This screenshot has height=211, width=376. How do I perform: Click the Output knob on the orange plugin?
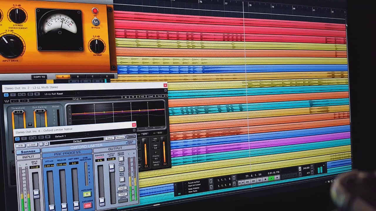coord(97,46)
